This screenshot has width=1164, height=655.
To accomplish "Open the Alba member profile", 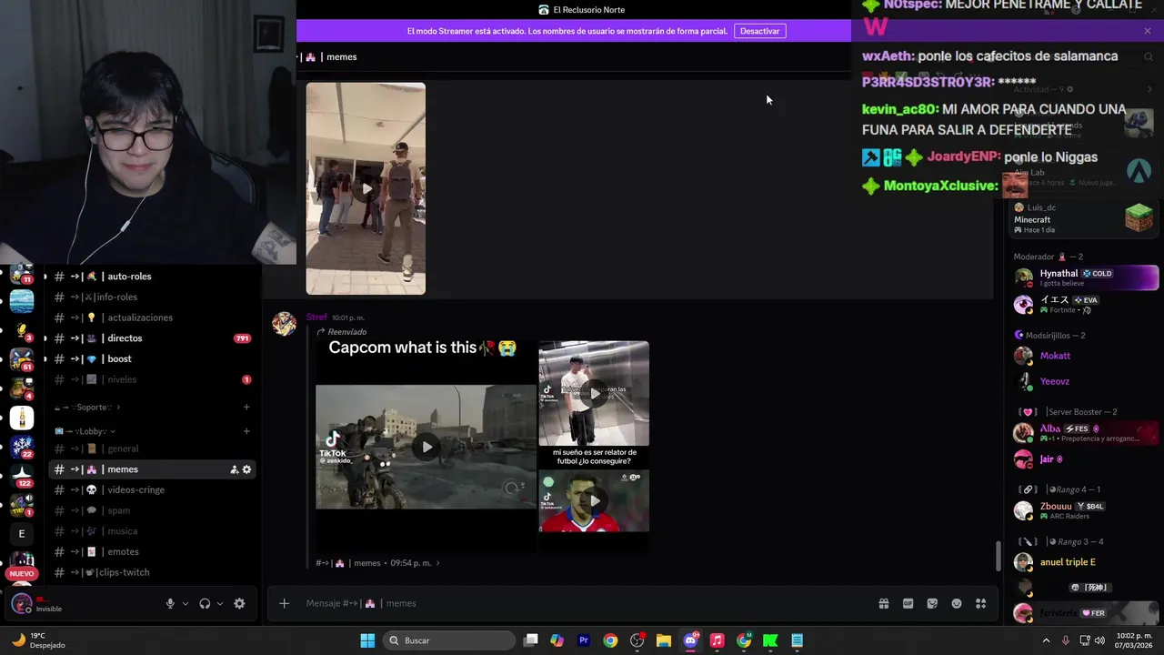I will (x=1086, y=433).
